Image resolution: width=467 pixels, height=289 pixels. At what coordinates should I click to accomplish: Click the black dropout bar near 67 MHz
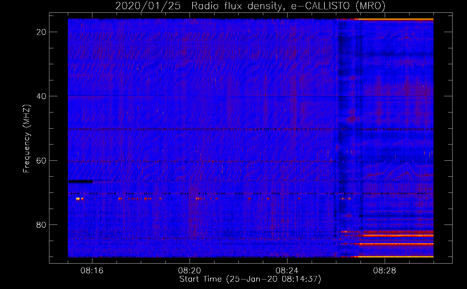pyautogui.click(x=81, y=181)
